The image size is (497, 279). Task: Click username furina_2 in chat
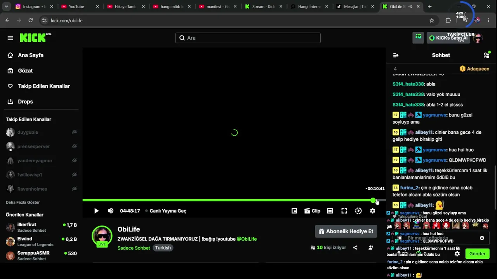coord(409,188)
